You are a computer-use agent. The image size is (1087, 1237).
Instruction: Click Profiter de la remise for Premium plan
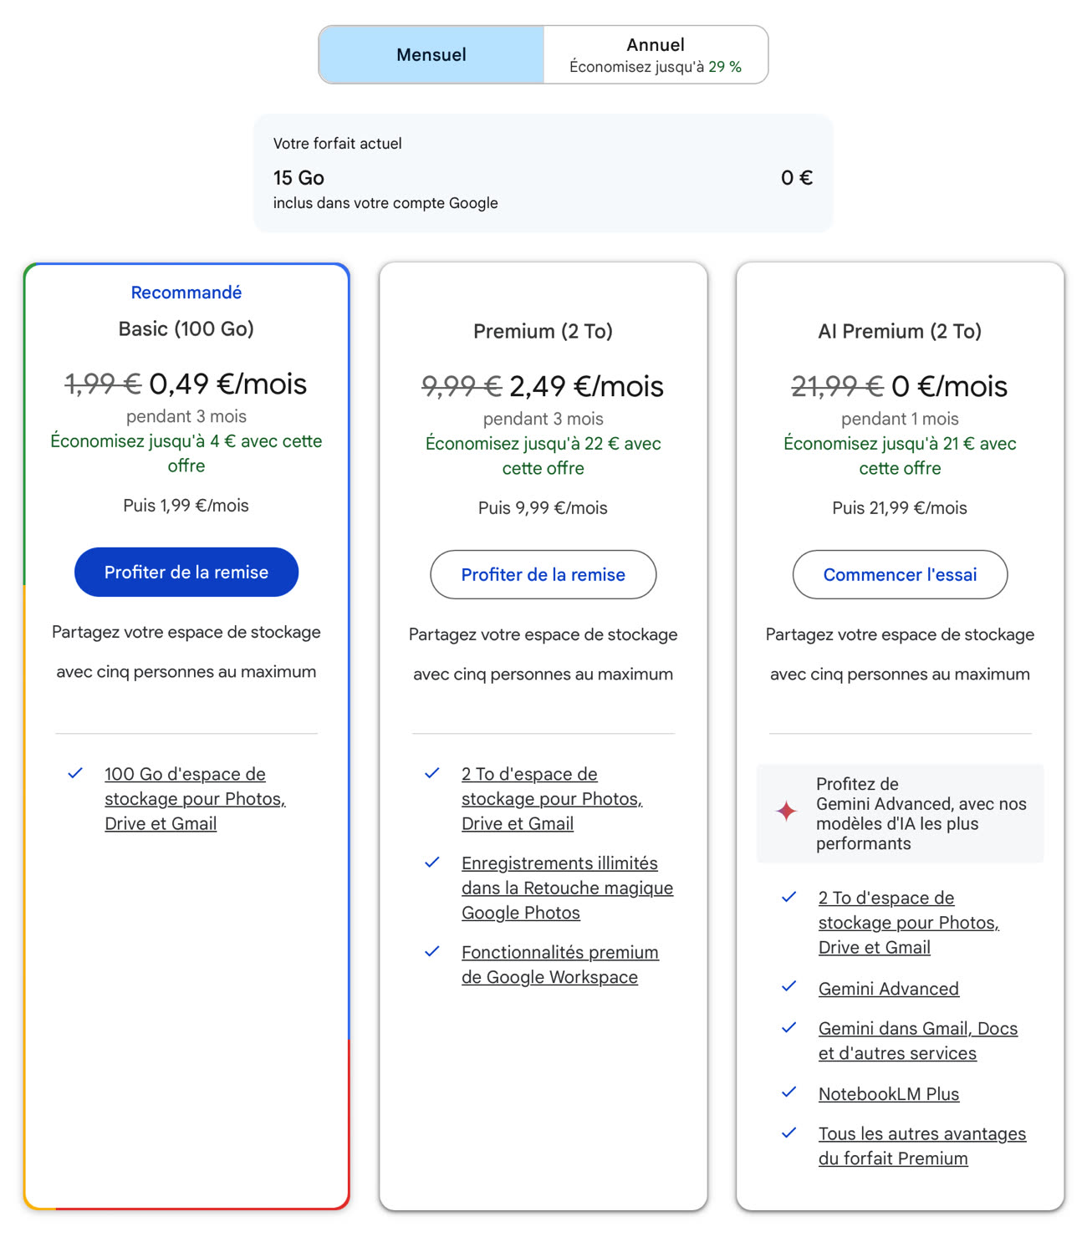click(543, 574)
